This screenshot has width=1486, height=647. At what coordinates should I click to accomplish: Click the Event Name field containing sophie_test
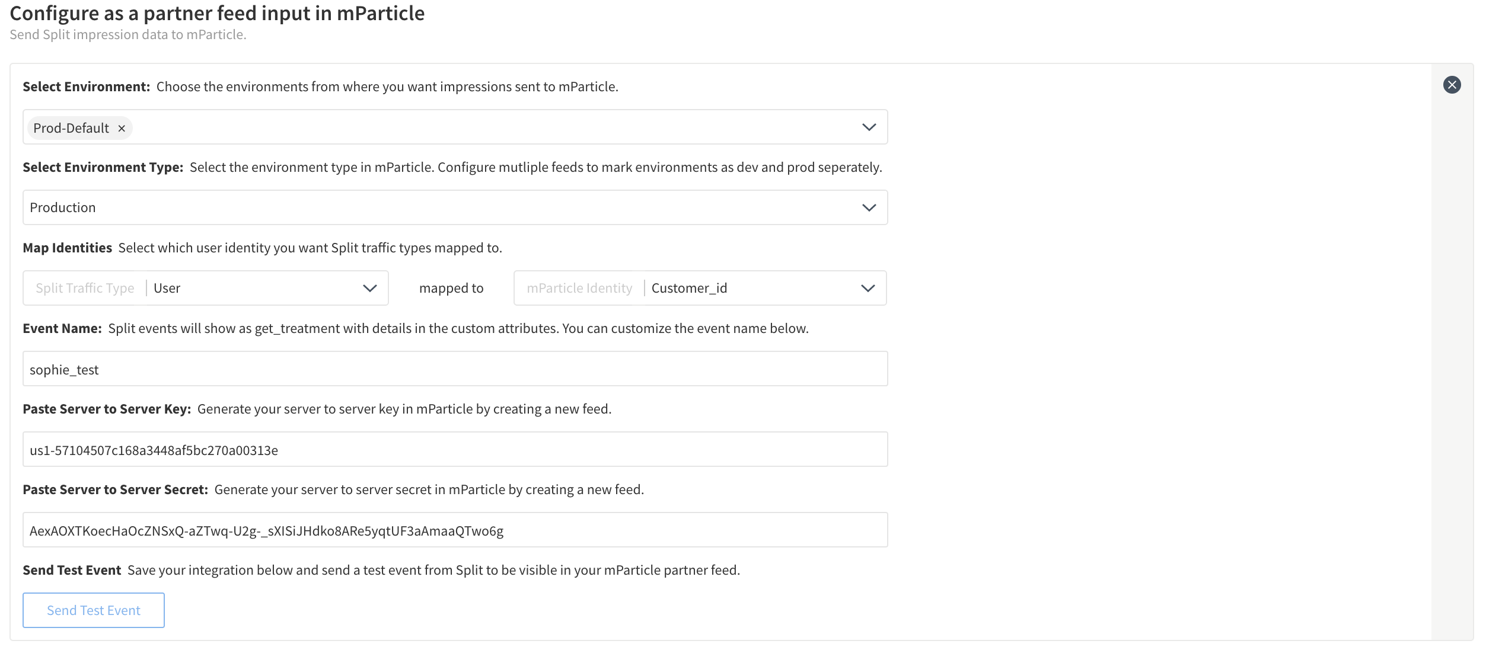point(455,369)
